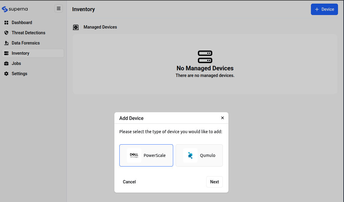Go to Threat Detections page
Image resolution: width=344 pixels, height=202 pixels.
(x=28, y=33)
